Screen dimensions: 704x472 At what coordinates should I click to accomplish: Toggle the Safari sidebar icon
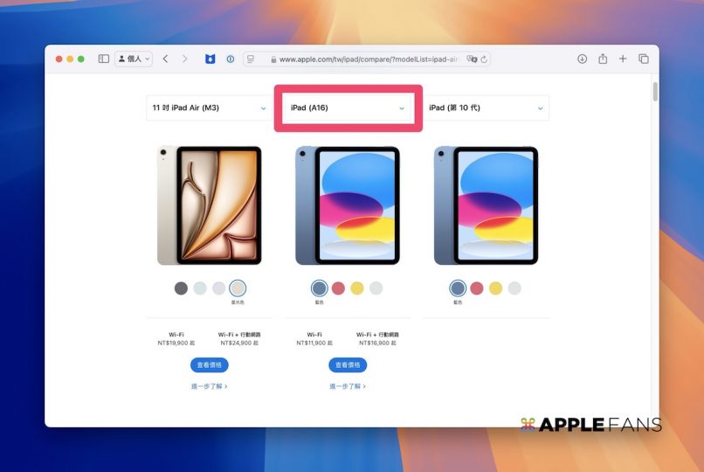103,59
